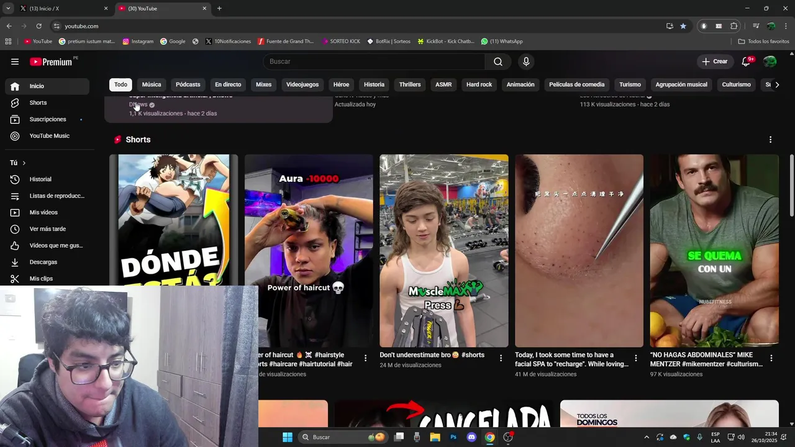Open Photoshop from the taskbar

(453, 437)
